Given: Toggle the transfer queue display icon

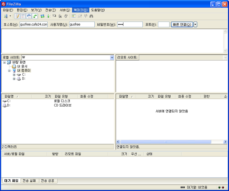Looking at the screenshot, I should coord(35,16).
